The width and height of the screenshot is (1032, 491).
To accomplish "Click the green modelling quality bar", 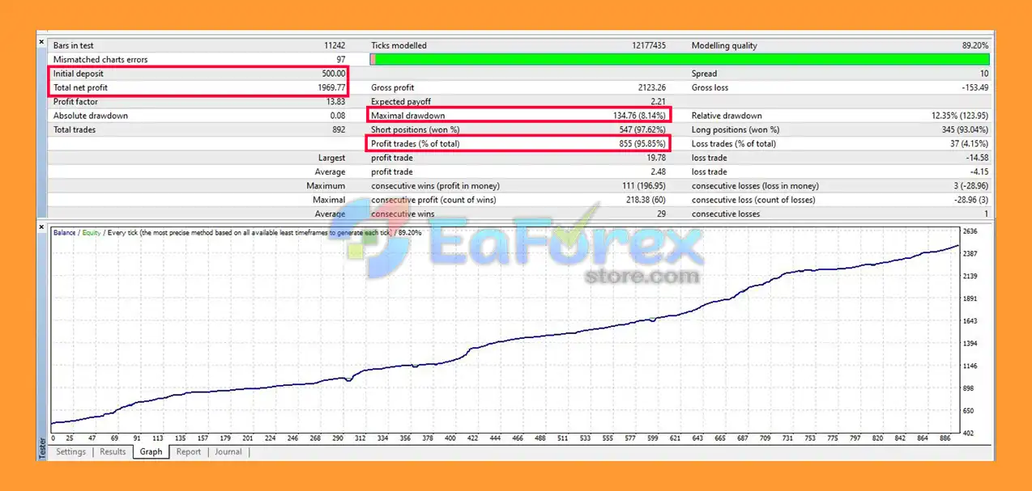I will point(682,60).
